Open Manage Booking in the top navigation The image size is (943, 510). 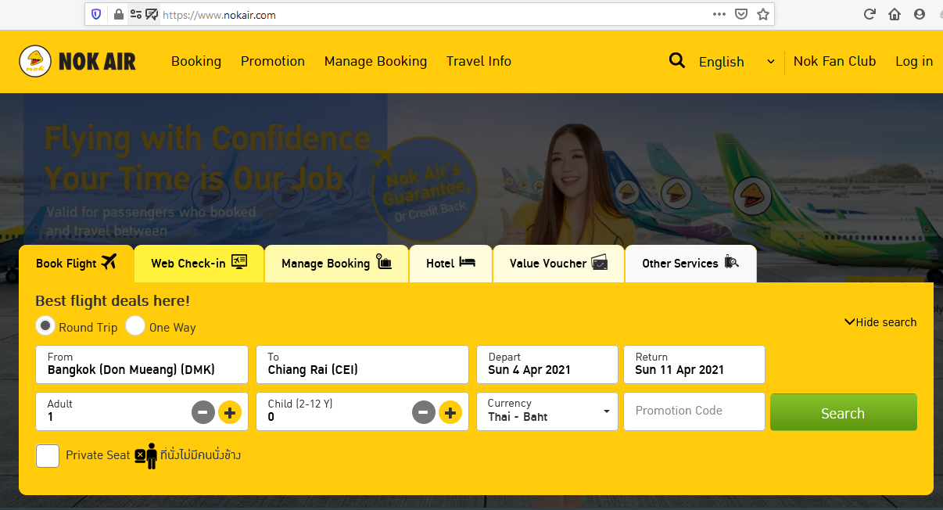(x=375, y=61)
